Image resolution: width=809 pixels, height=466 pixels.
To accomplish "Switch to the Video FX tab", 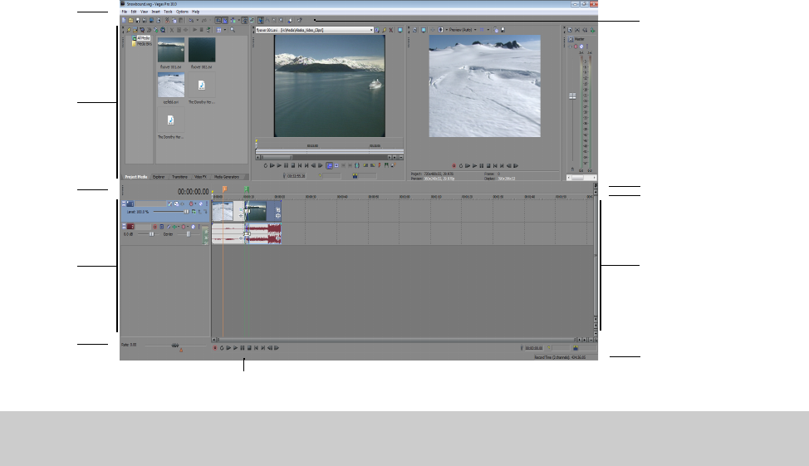I will [200, 177].
